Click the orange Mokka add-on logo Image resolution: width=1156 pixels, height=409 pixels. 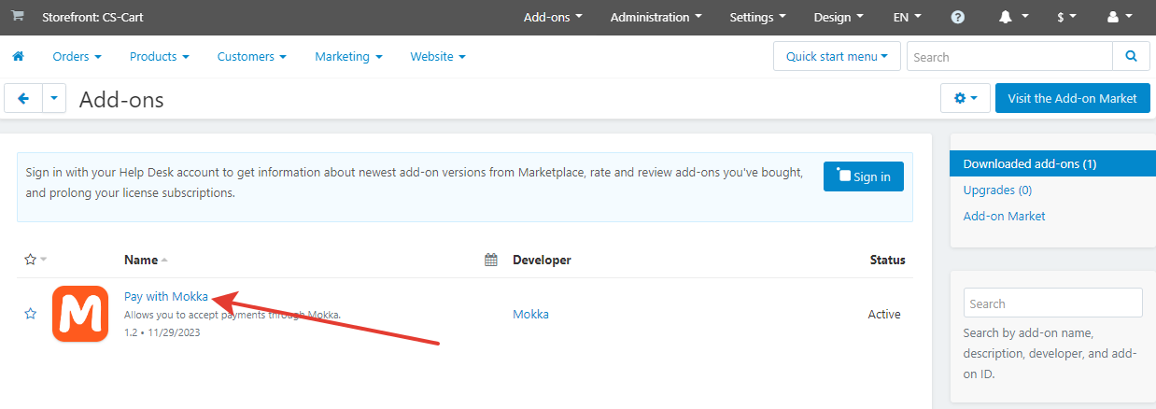[80, 314]
